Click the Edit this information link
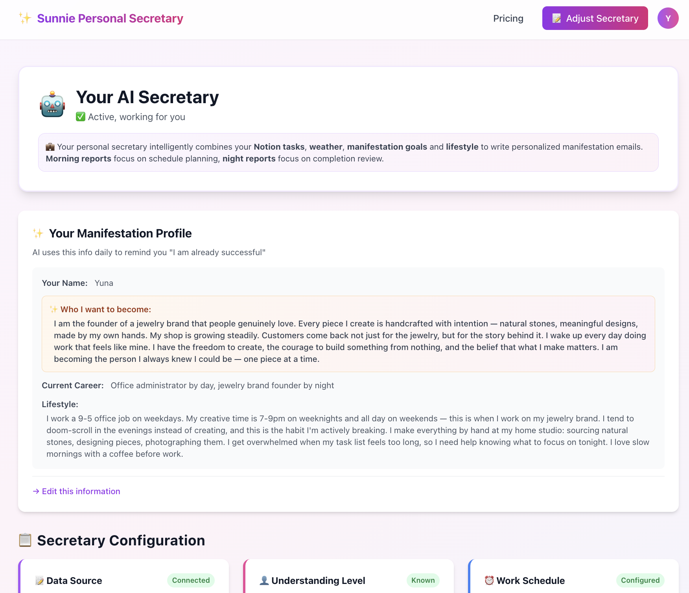The width and height of the screenshot is (689, 593). 76,491
